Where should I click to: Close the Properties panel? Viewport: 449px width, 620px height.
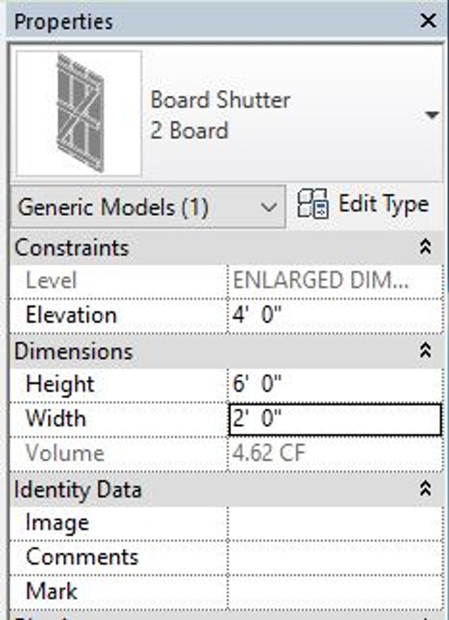click(x=428, y=21)
